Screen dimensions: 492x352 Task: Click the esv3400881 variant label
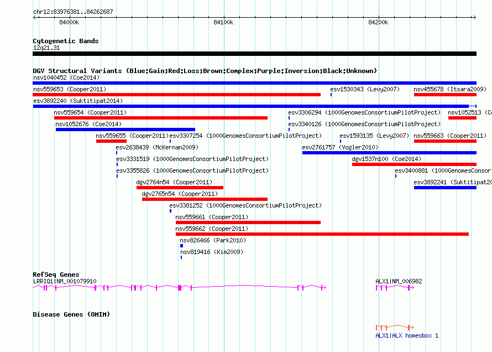[x=443, y=170]
